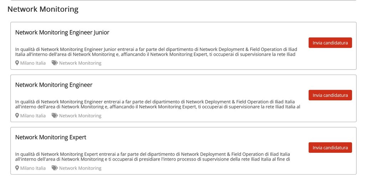This screenshot has width=365, height=176.
Task: Open the Network Monitoring Expert job title
Action: click(x=51, y=137)
